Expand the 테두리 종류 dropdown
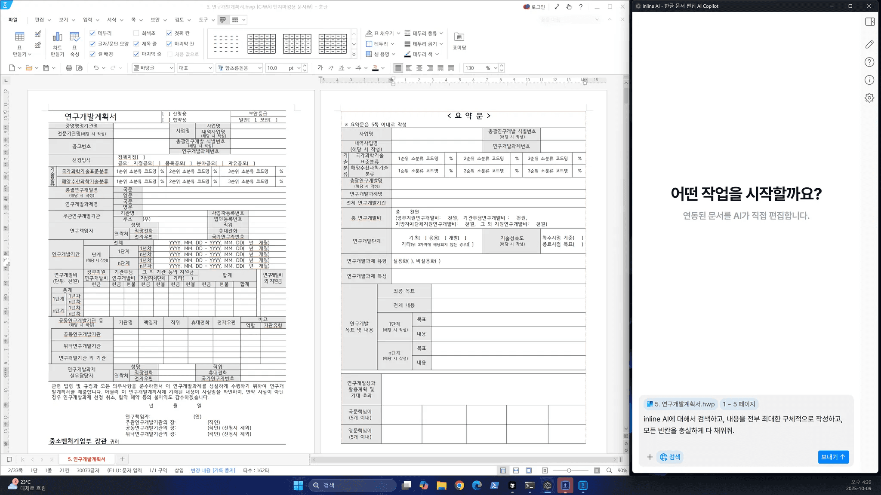This screenshot has height=495, width=881. [441, 33]
